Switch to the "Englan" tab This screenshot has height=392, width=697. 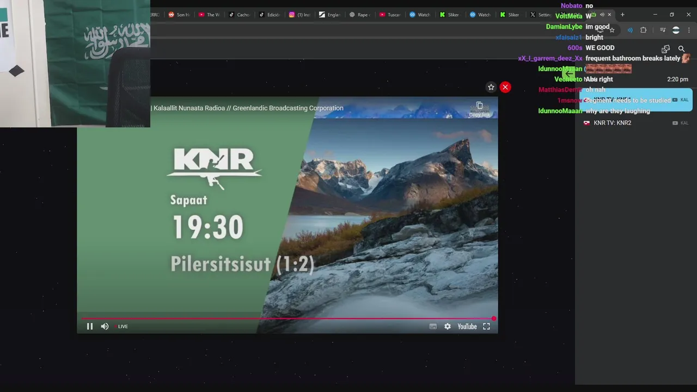[330, 15]
